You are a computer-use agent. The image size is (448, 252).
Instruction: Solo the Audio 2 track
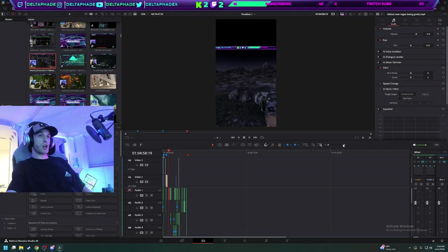(x=146, y=208)
